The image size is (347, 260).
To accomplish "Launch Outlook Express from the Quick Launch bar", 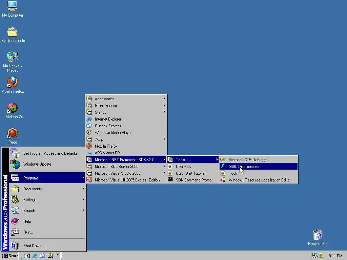I will [42, 256].
